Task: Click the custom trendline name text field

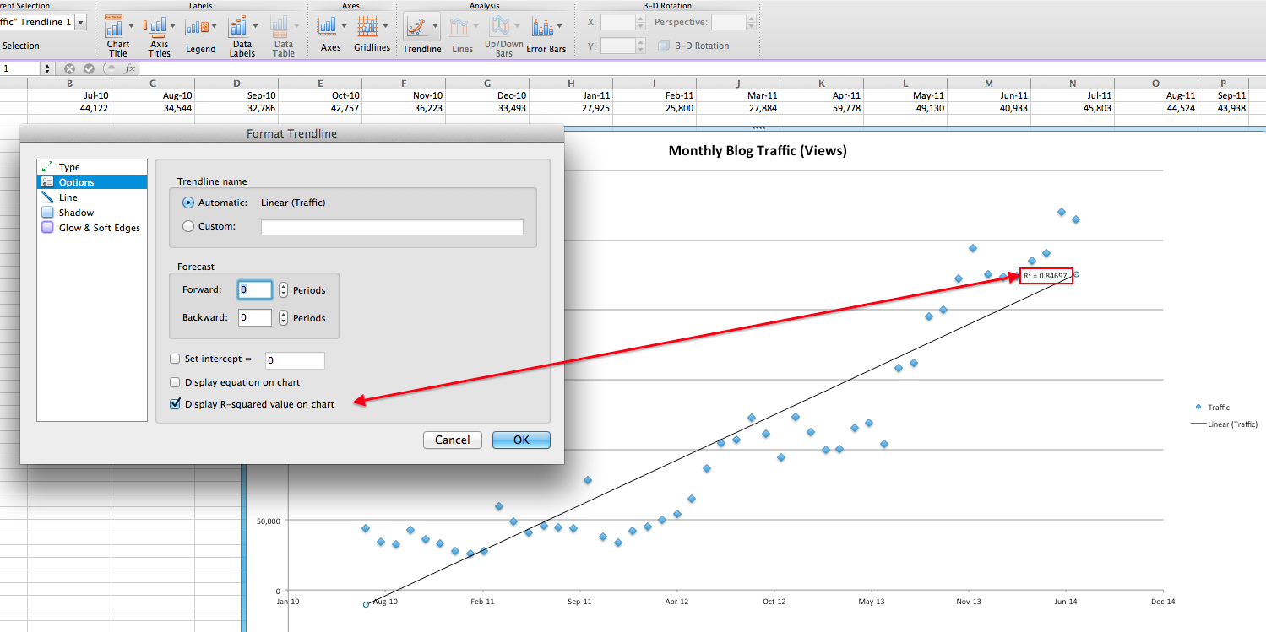Action: tap(392, 227)
